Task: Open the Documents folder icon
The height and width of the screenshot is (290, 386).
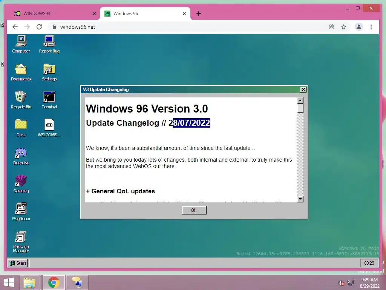Action: pos(21,72)
